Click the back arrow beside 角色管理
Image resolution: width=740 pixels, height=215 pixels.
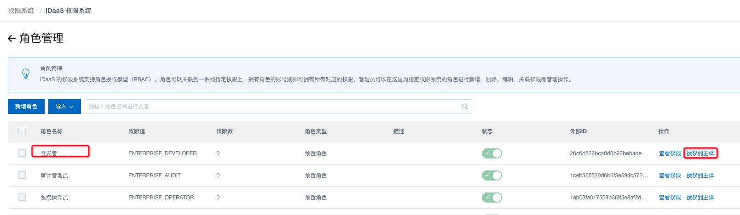click(12, 39)
